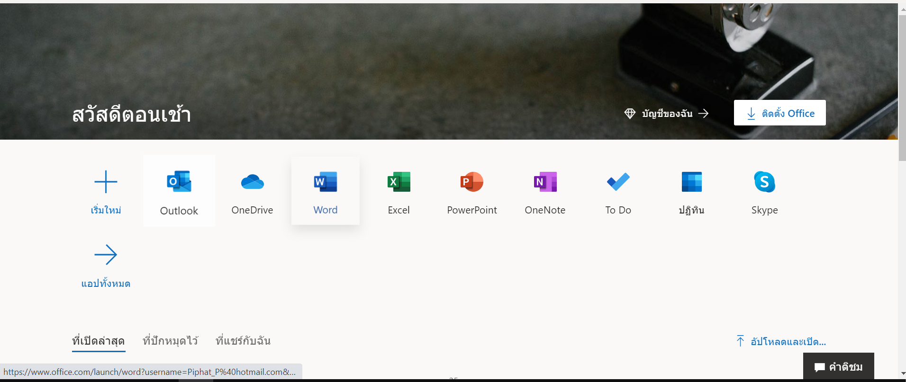
Task: Launch Skype
Action: point(765,191)
